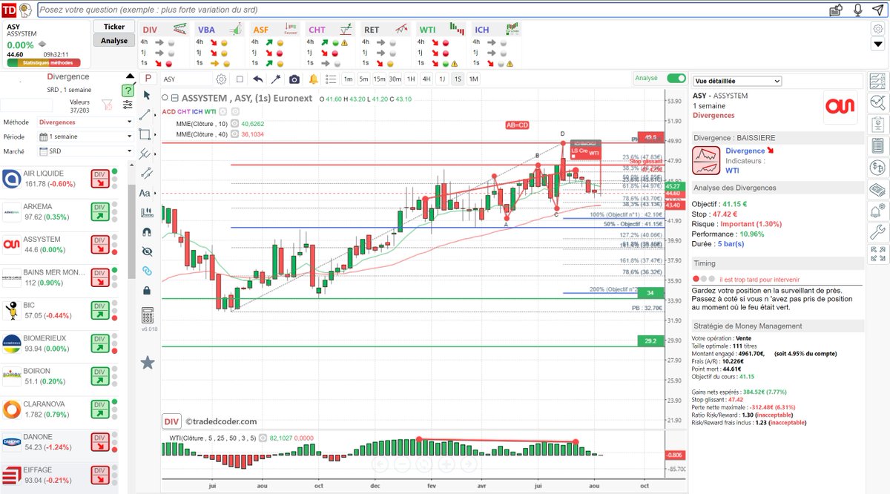The image size is (890, 494).
Task: Click the P button above drawing tools
Action: 148,78
